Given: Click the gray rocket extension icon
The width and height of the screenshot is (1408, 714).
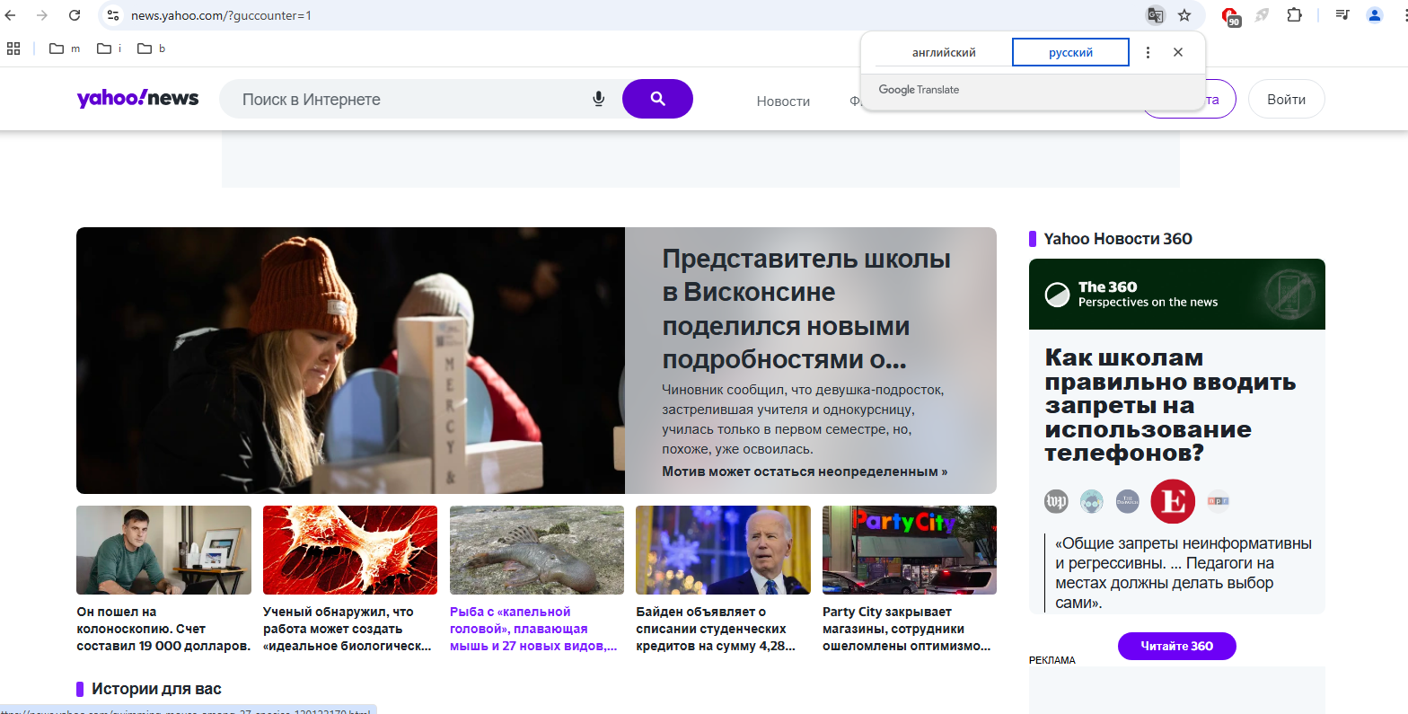Looking at the screenshot, I should click(x=1263, y=15).
